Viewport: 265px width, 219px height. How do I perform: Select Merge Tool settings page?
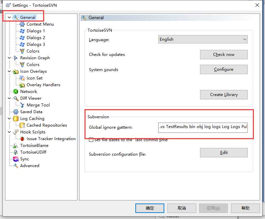(x=38, y=105)
